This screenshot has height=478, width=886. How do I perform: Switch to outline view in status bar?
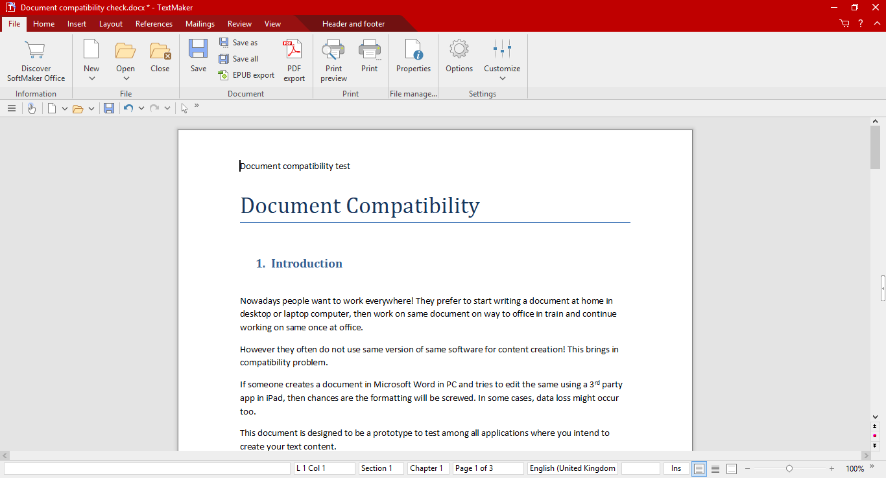(x=715, y=468)
